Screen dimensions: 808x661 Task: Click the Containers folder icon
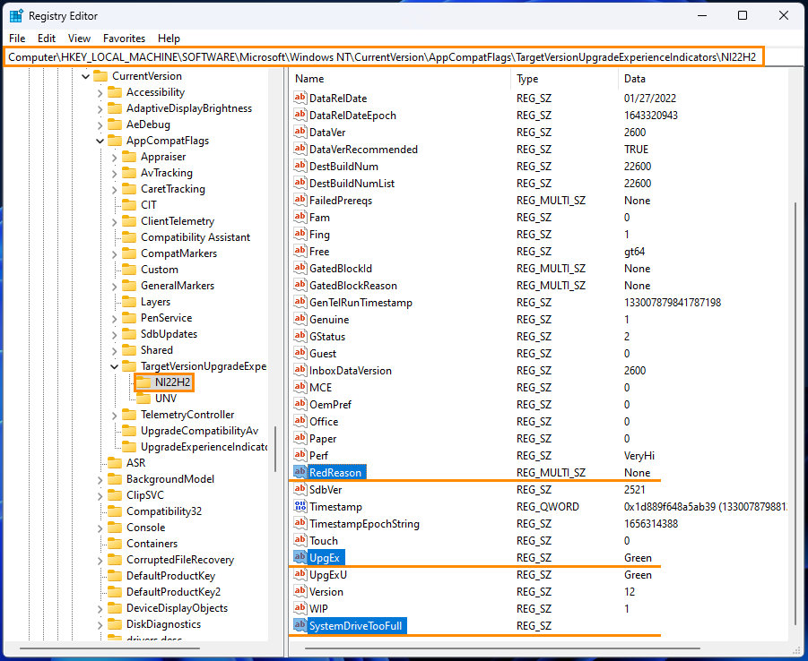point(115,543)
